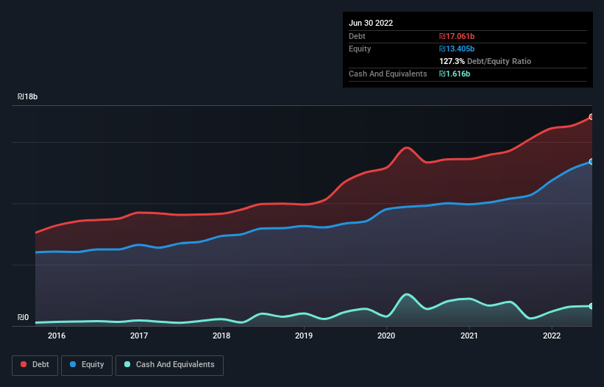Click the Jun 30 2022 tooltip date
This screenshot has width=604, height=387.
[371, 23]
